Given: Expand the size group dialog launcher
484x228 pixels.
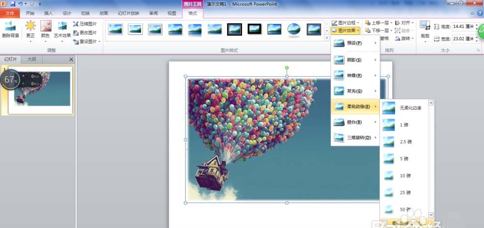Looking at the screenshot, I should [x=478, y=50].
